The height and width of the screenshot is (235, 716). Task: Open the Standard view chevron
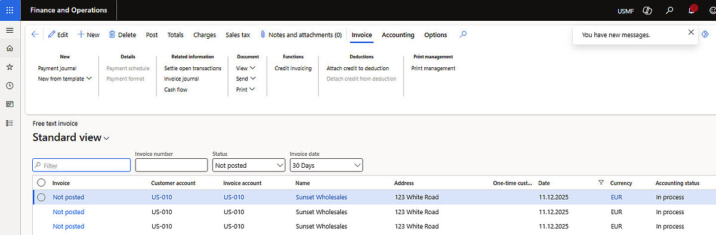coord(107,139)
